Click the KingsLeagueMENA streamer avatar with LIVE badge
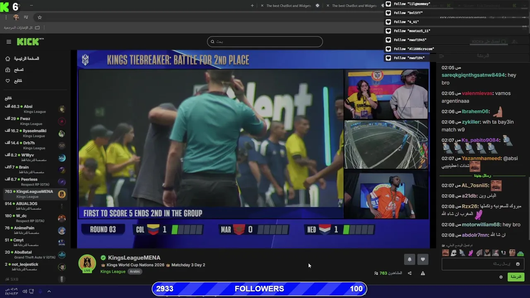530x298 pixels. (x=87, y=264)
